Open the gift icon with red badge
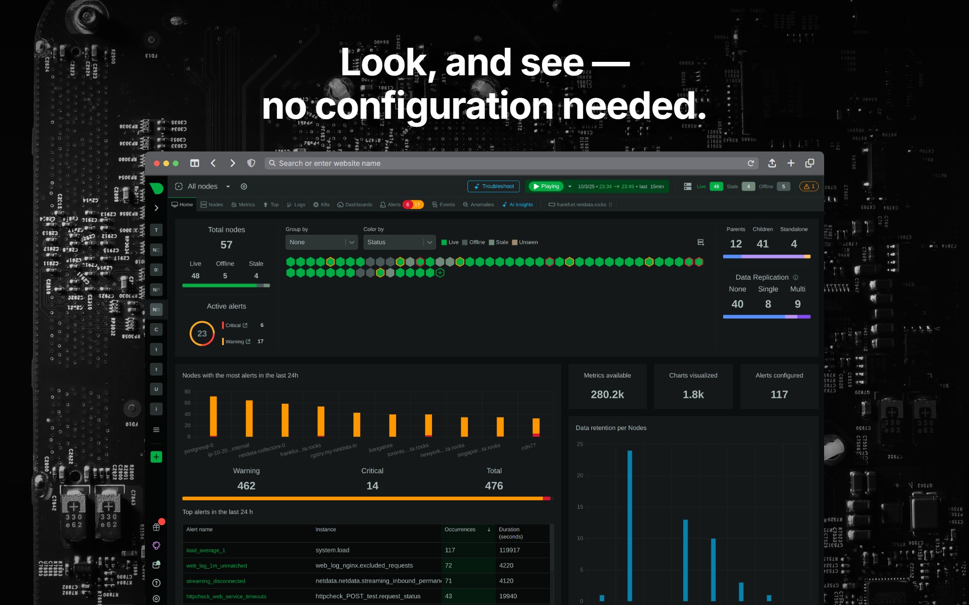969x605 pixels. tap(157, 526)
